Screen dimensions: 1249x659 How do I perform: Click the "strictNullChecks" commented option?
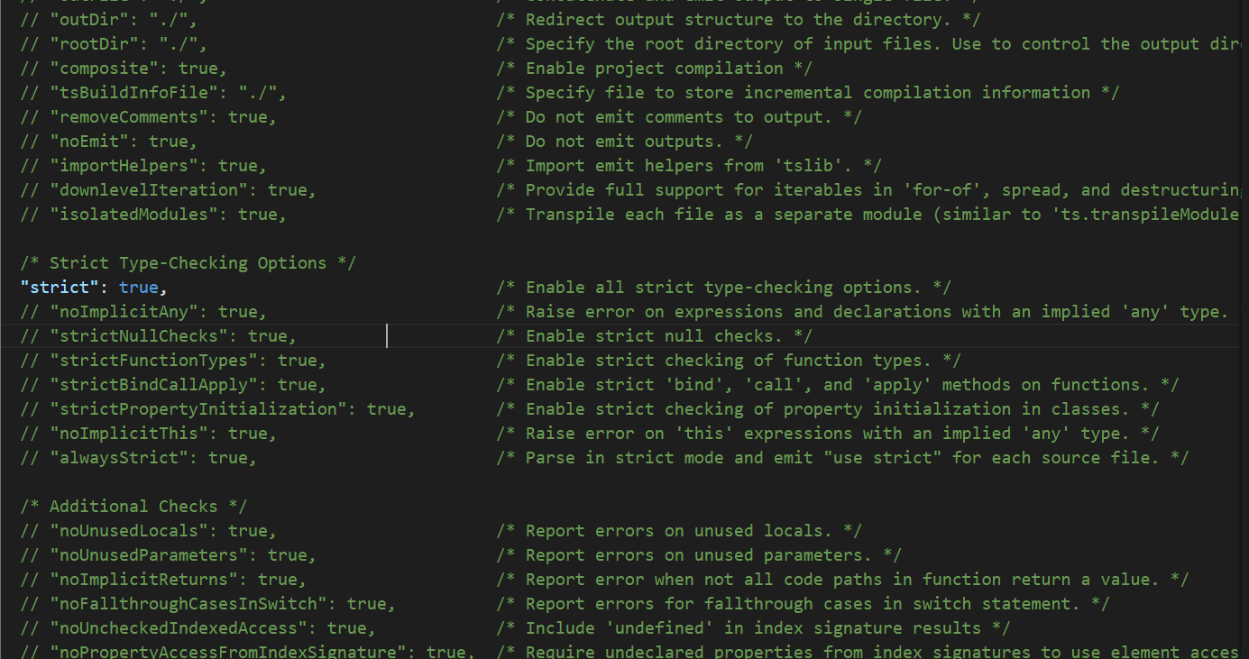click(x=159, y=336)
